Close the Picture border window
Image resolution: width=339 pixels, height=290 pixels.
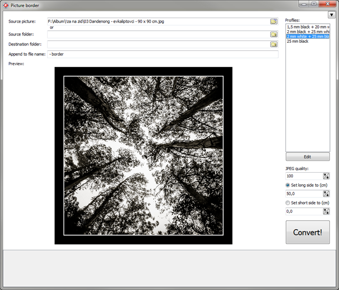click(x=328, y=4)
